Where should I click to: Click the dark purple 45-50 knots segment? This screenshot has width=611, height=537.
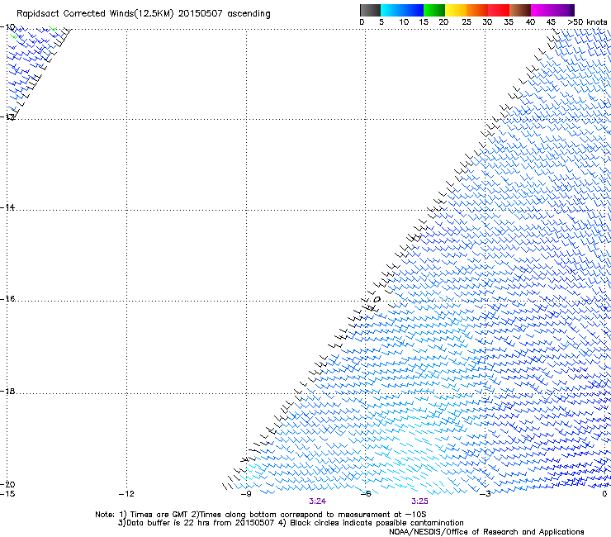[563, 10]
